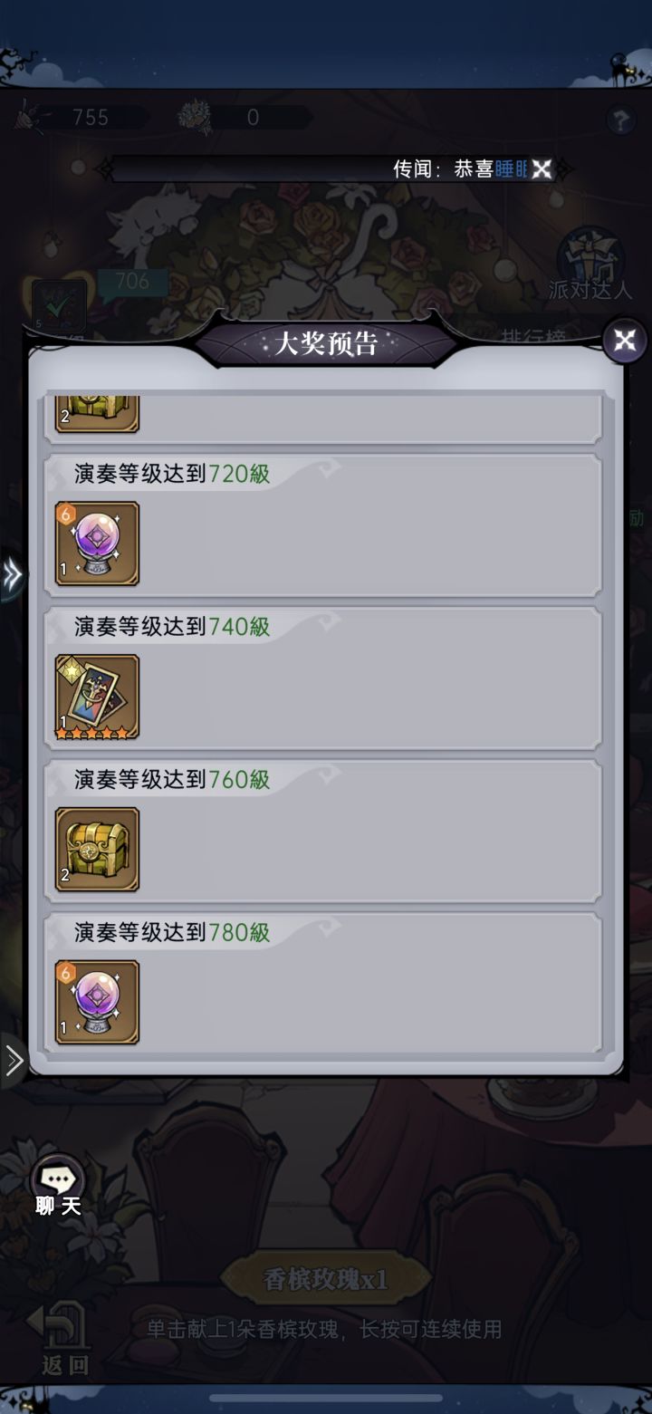
Task: Tap the 香槟玫瑰x1 offer button
Action: point(326,1279)
